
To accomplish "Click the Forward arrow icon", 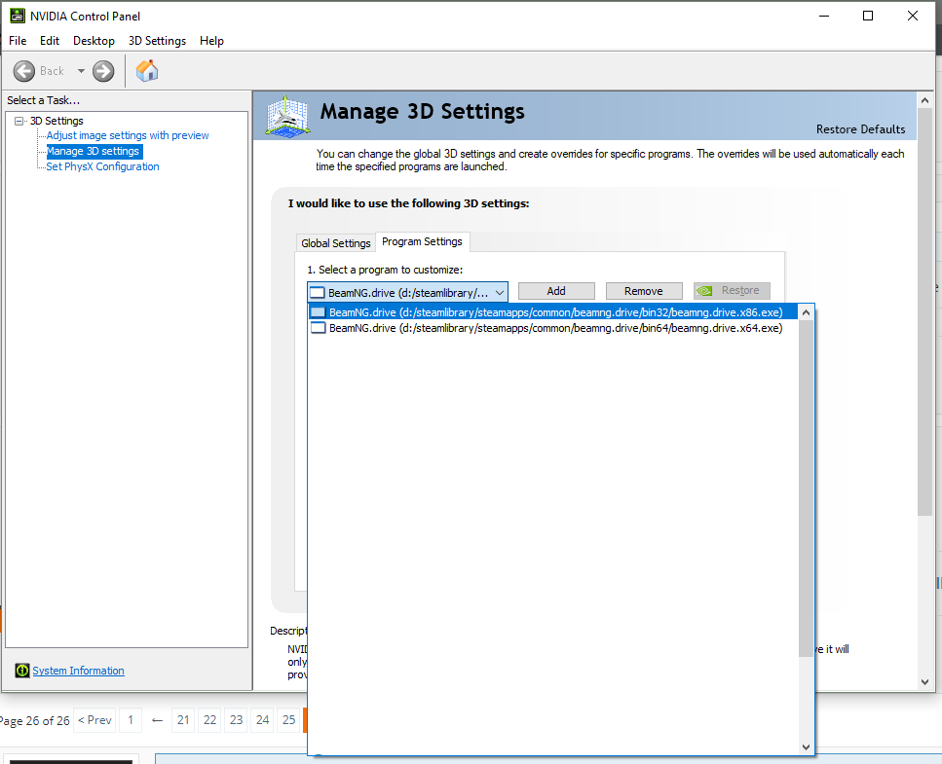I will [103, 71].
